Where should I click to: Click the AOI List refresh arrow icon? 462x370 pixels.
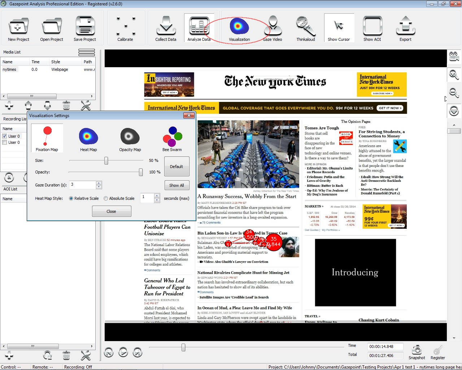tap(47, 356)
